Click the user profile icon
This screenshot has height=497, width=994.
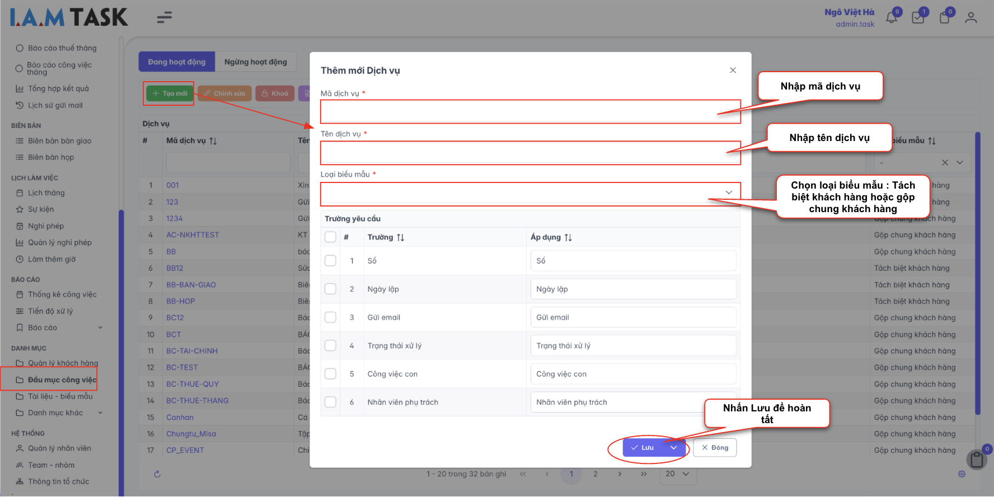(971, 18)
